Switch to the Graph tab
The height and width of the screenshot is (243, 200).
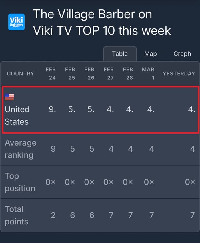pos(182,54)
